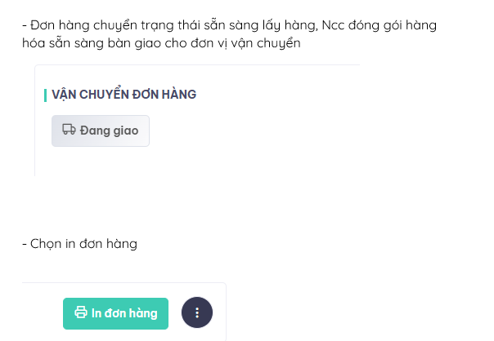This screenshot has height=341, width=494.
Task: Click the truck icon on Đang giao
Action: (x=69, y=130)
